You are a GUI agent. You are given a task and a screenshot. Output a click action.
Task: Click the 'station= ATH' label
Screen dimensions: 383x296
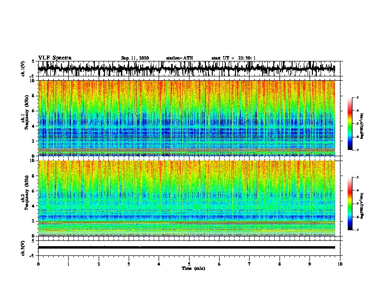[179, 58]
